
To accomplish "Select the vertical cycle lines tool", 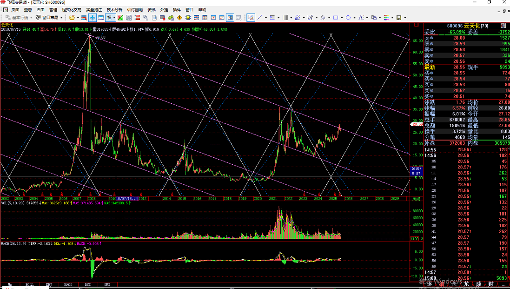I will pos(285,18).
